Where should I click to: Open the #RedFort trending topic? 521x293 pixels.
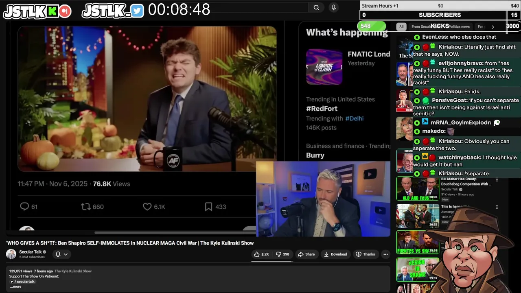coord(322,109)
